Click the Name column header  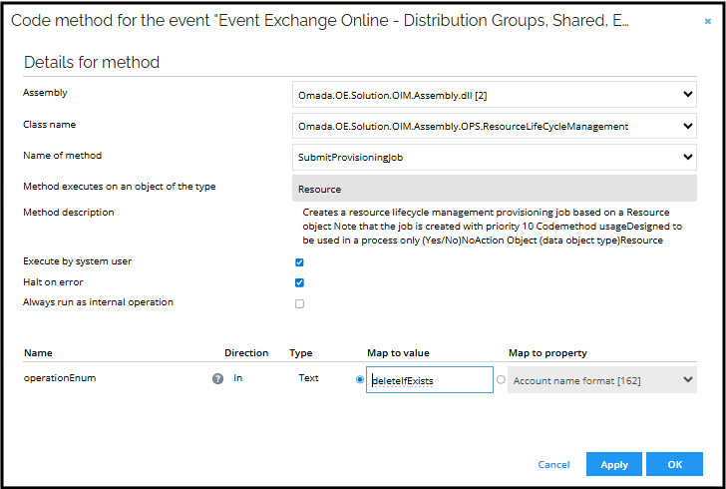38,352
